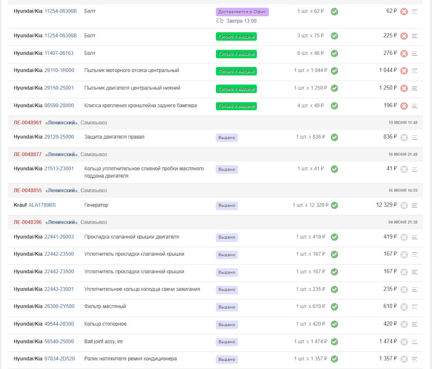Open part number 86590-28000
This screenshot has height=369, width=432.
pyautogui.click(x=59, y=105)
